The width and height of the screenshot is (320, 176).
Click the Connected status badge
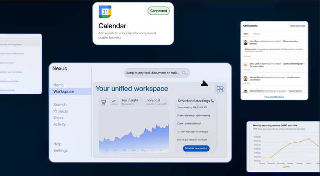point(159,11)
